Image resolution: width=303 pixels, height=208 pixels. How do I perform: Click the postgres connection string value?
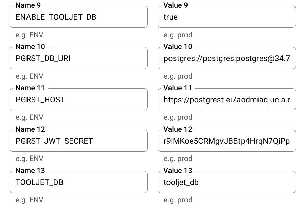[x=227, y=58]
